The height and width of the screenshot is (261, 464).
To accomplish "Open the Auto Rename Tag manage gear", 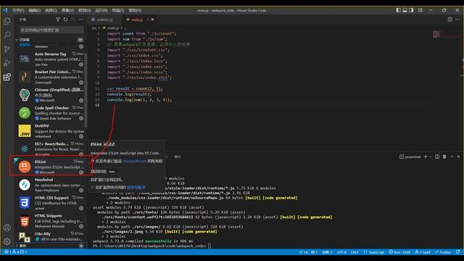I will point(81,65).
